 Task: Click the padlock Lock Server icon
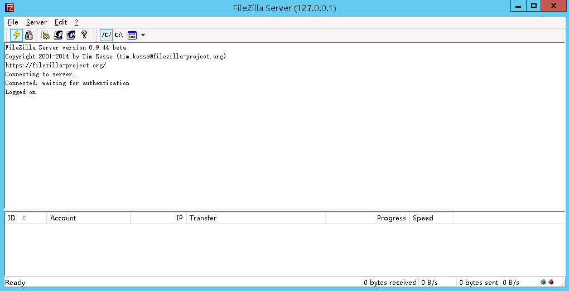click(28, 35)
